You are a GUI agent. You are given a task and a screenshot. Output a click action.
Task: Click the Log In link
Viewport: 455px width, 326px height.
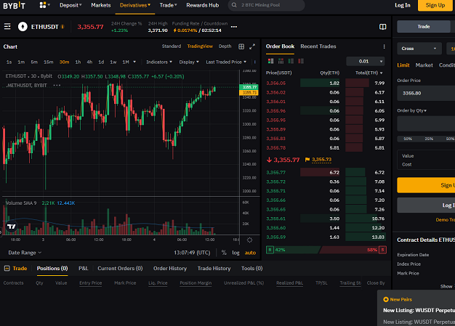[403, 5]
